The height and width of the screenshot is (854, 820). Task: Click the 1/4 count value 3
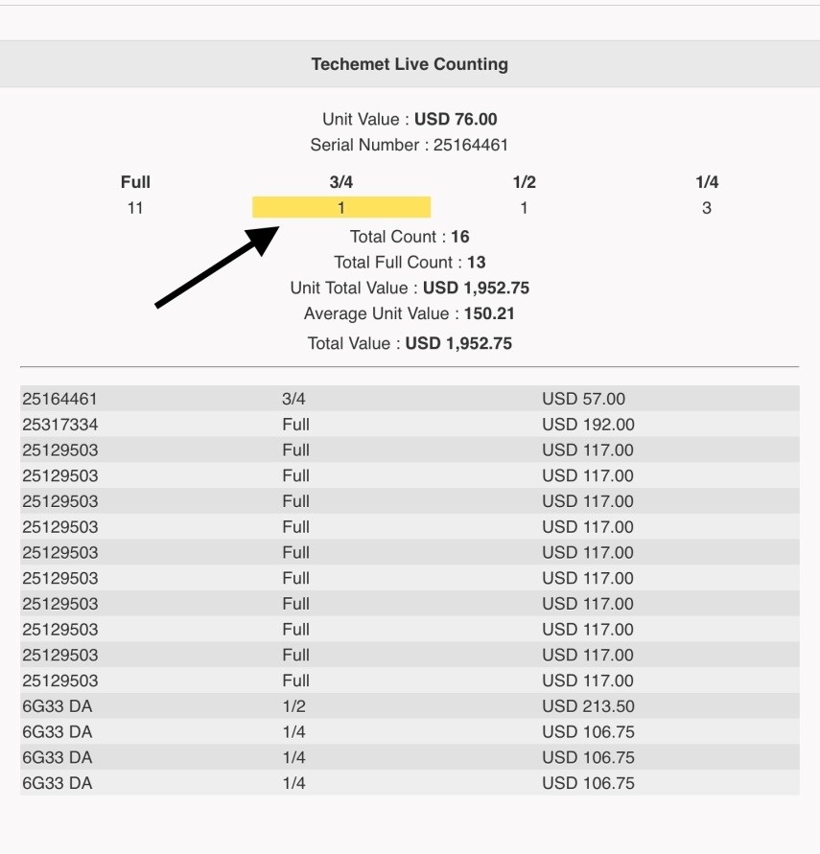coord(707,208)
